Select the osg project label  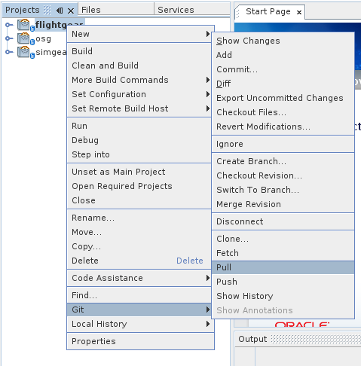click(x=44, y=39)
